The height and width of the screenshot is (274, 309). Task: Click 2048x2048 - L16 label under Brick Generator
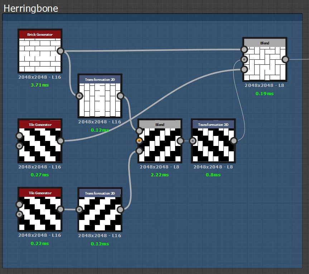[40, 77]
